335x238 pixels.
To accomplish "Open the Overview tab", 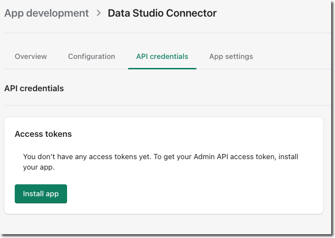I will pyautogui.click(x=31, y=57).
